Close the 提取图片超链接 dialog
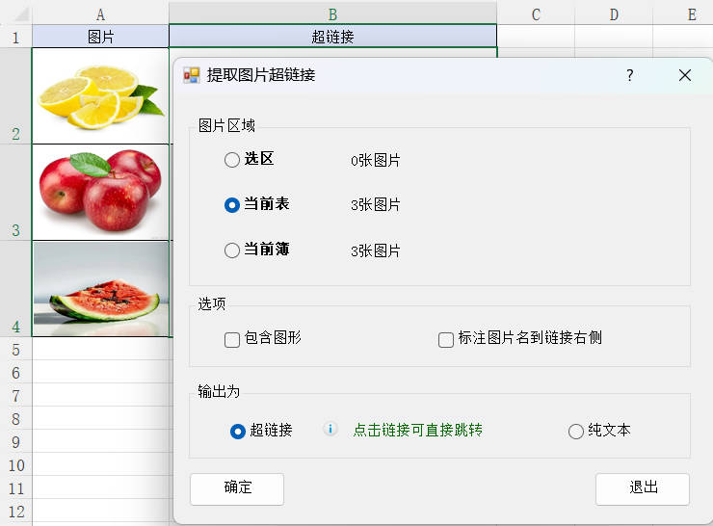The width and height of the screenshot is (713, 526). [x=685, y=75]
